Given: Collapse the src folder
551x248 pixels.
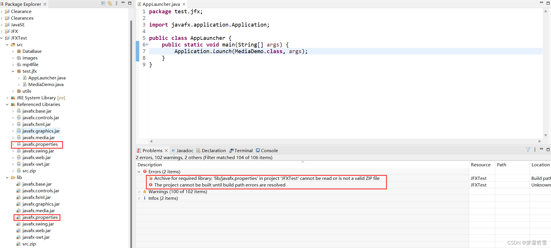Looking at the screenshot, I should click(x=7, y=44).
